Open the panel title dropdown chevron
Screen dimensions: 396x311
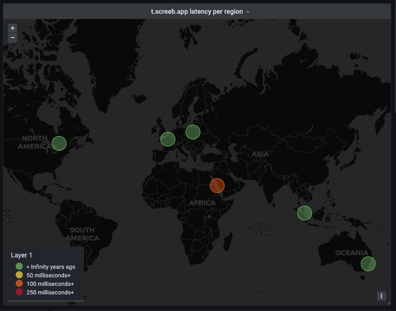tap(248, 11)
